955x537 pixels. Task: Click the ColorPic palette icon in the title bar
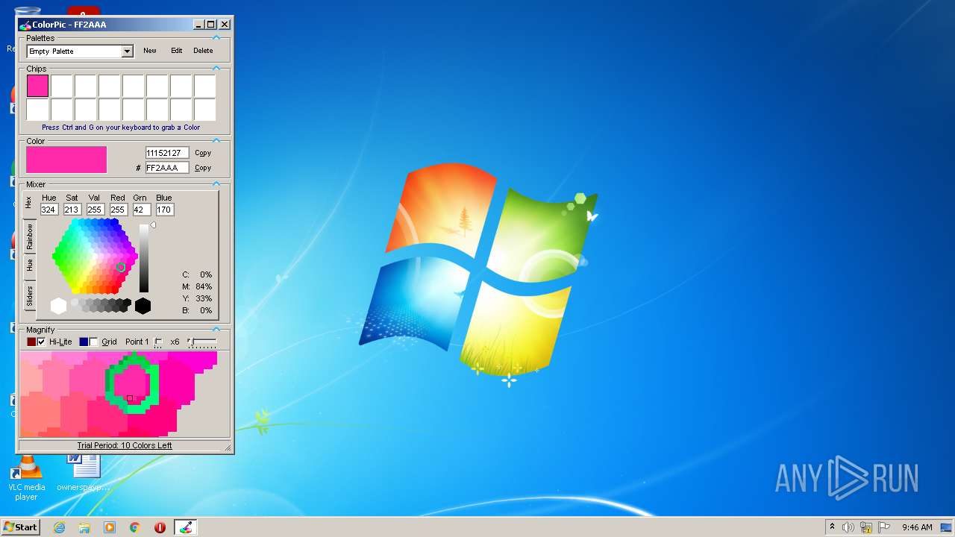tap(25, 25)
